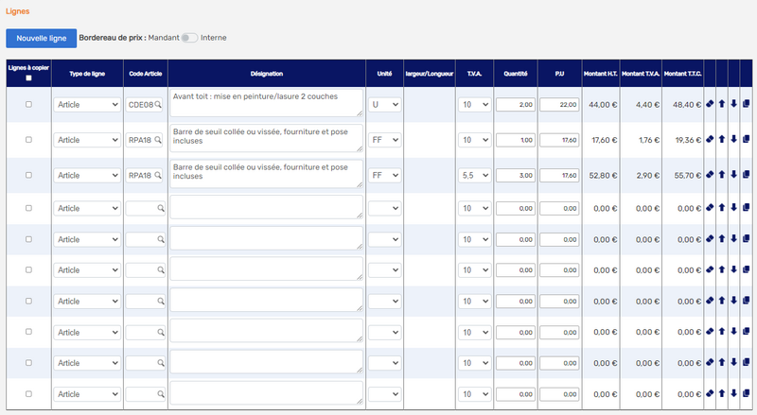
Task: Click the P.U field showing 22,00
Action: pyautogui.click(x=559, y=104)
